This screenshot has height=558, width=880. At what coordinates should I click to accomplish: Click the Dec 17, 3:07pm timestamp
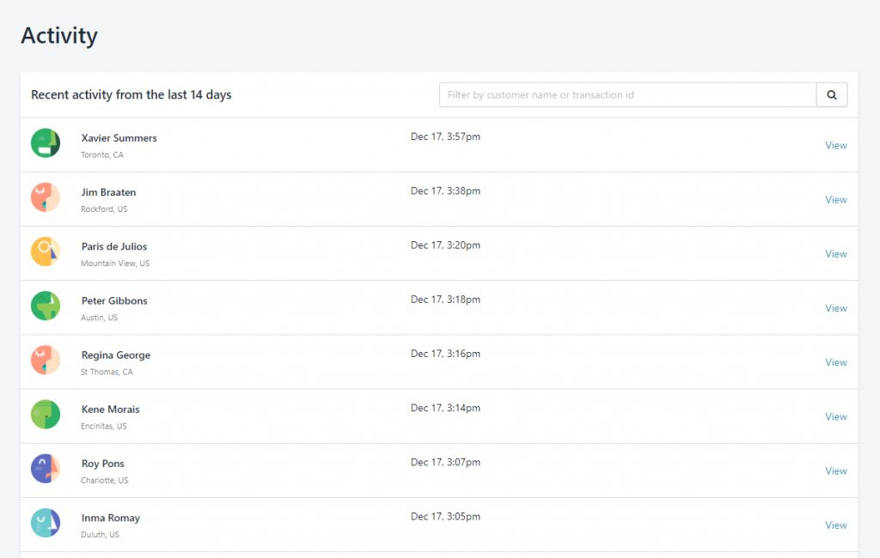446,463
